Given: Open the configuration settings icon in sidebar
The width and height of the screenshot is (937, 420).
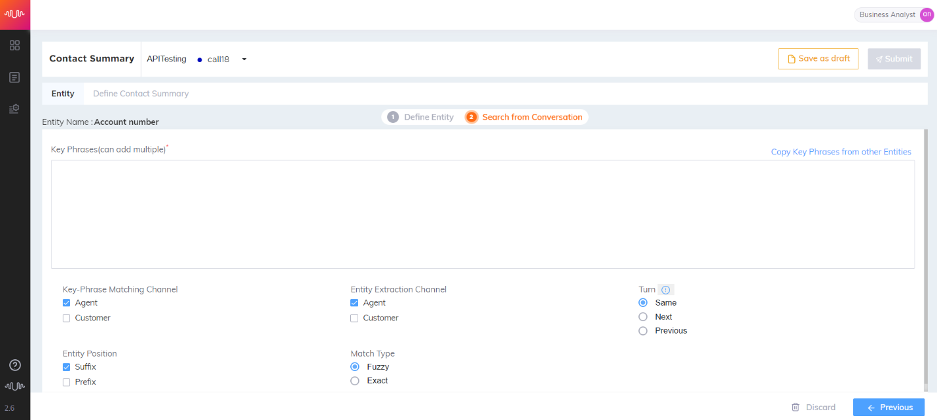Looking at the screenshot, I should coord(14,109).
